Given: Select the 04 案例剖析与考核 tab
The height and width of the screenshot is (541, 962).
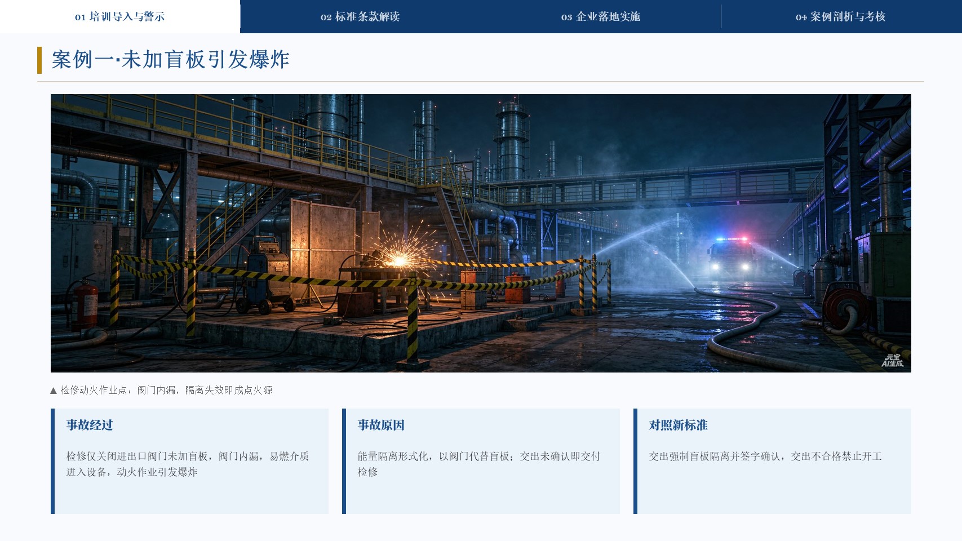Looking at the screenshot, I should click(841, 17).
